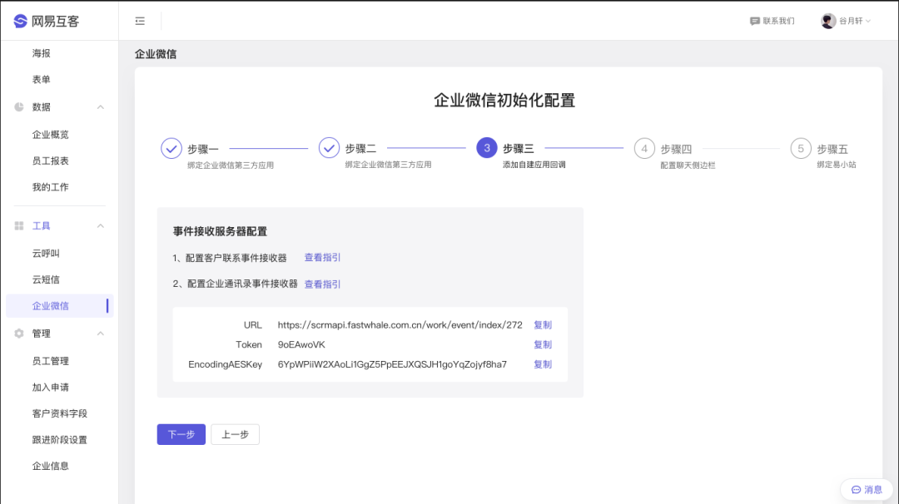Click the 企业微信初始化配置 title

(x=504, y=101)
